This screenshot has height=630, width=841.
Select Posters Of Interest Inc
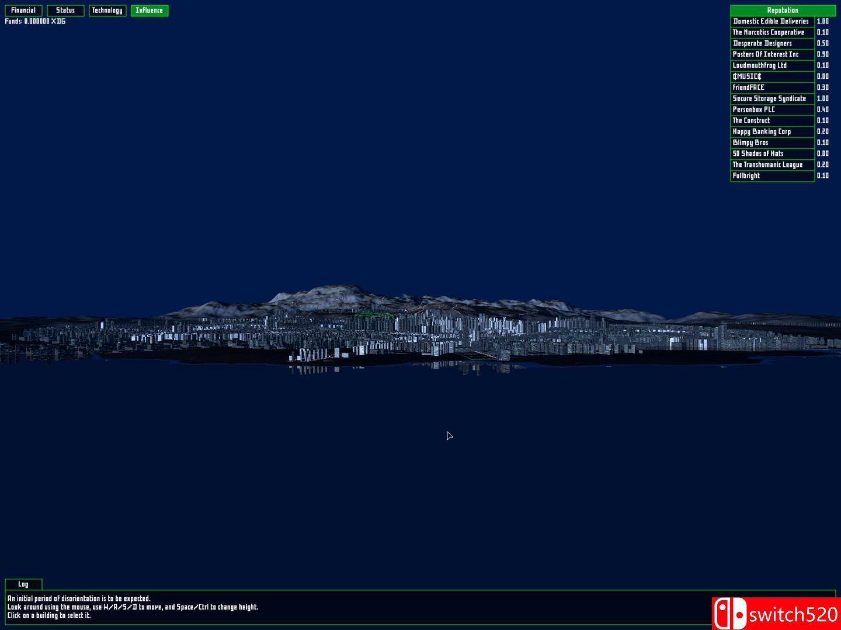pyautogui.click(x=771, y=54)
